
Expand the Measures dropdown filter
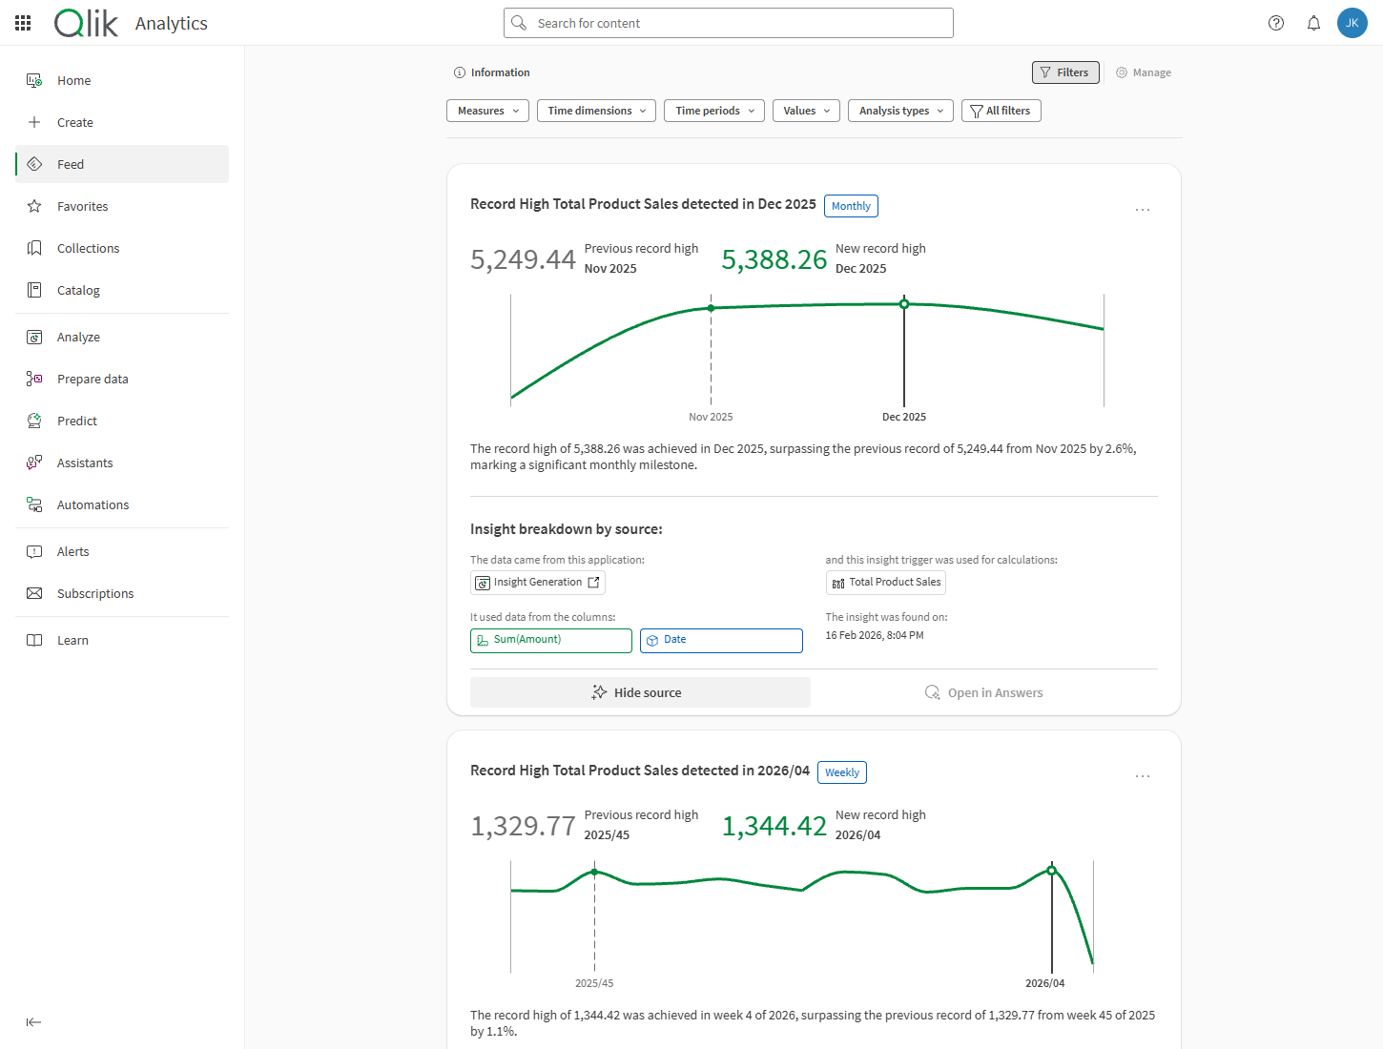point(488,111)
